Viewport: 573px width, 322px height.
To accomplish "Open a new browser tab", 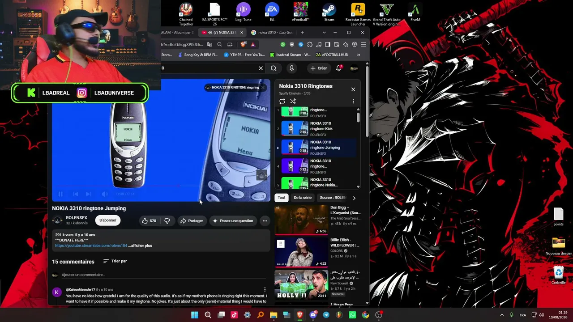I will point(302,33).
